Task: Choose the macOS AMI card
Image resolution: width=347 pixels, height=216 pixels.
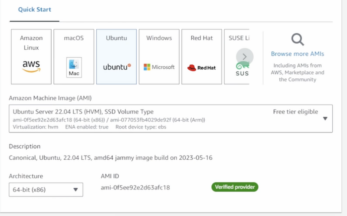Action: (74, 57)
